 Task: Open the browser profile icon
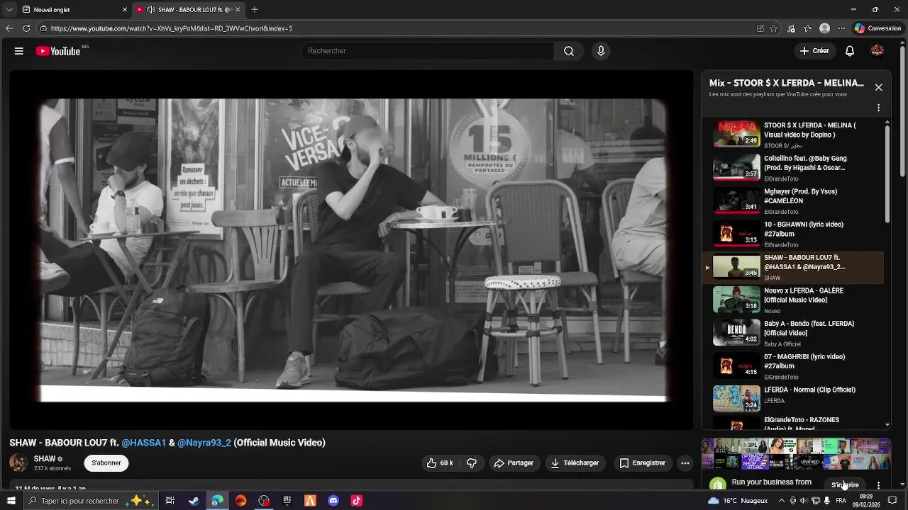[824, 28]
